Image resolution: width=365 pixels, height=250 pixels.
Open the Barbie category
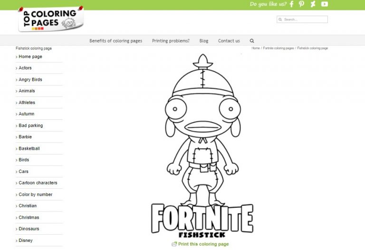pos(25,137)
